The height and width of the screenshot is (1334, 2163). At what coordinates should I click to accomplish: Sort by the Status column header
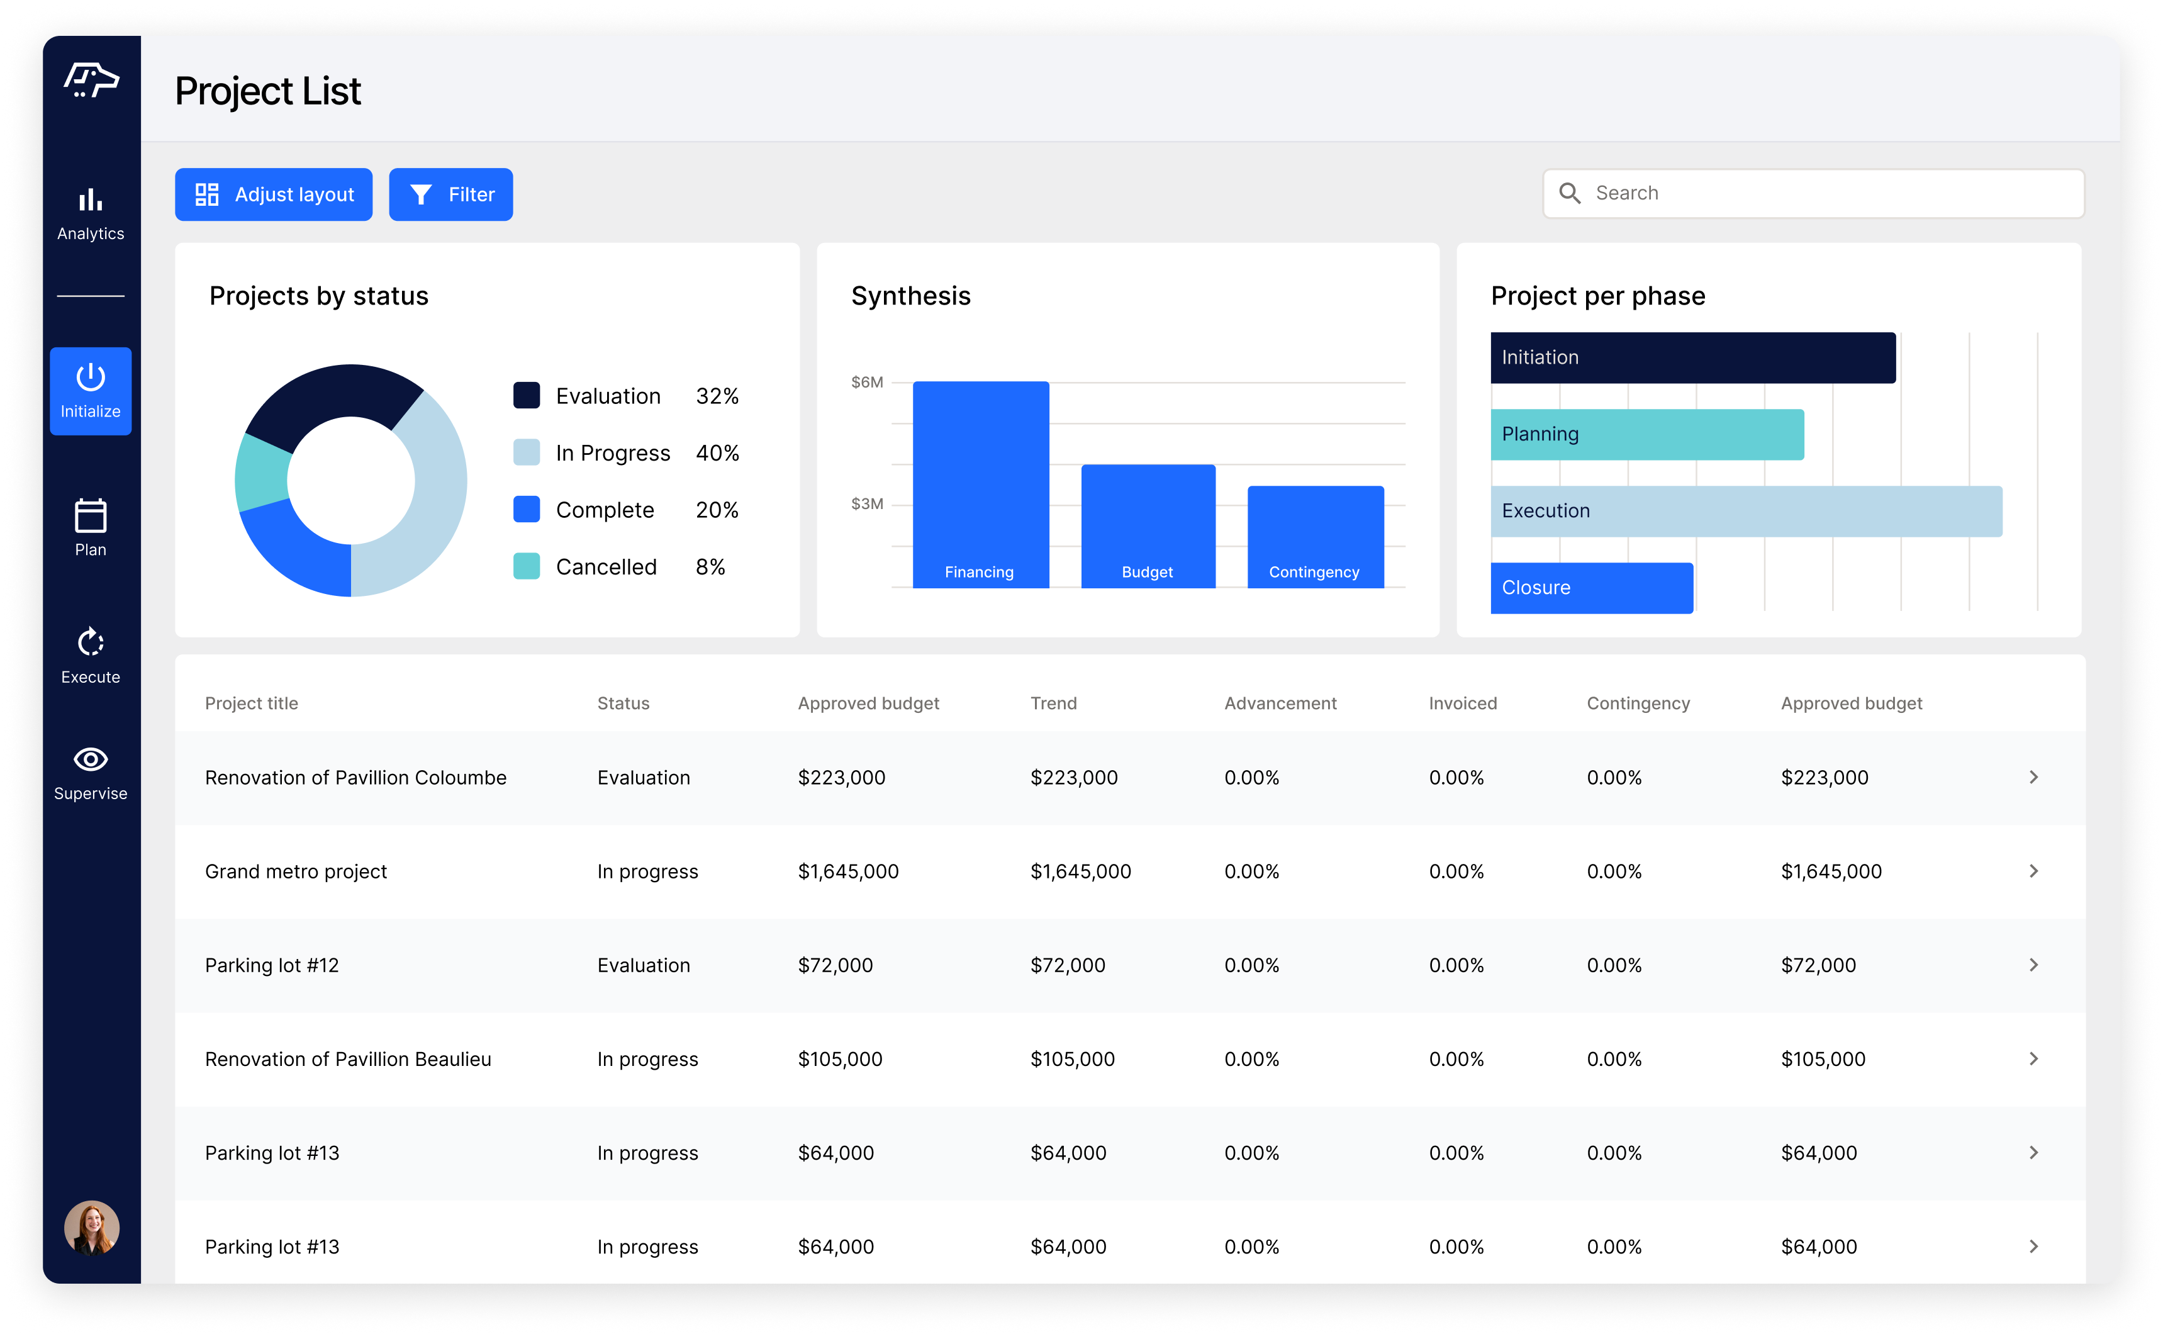click(623, 703)
